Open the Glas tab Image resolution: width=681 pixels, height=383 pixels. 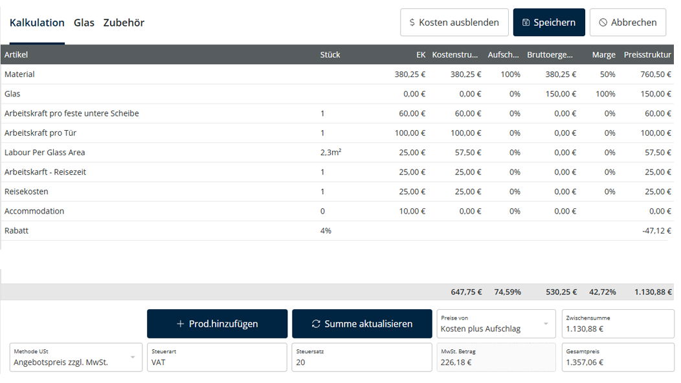click(x=84, y=23)
